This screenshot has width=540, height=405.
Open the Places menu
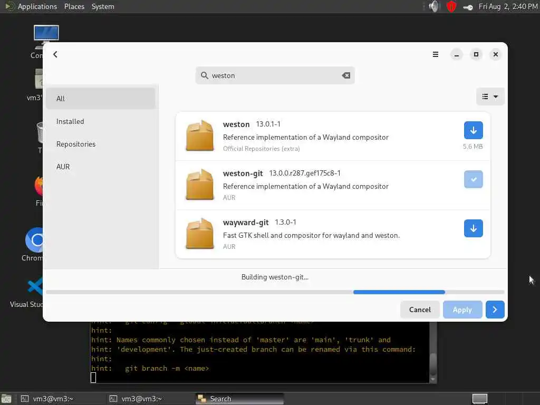pyautogui.click(x=74, y=6)
